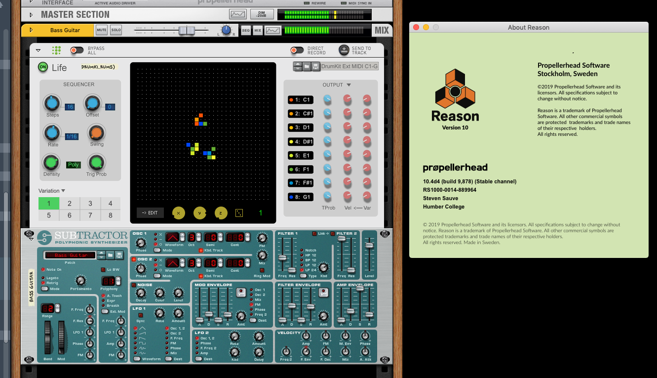Click the MIX button on channel
Viewport: 657px width, 378px height.
pyautogui.click(x=258, y=31)
